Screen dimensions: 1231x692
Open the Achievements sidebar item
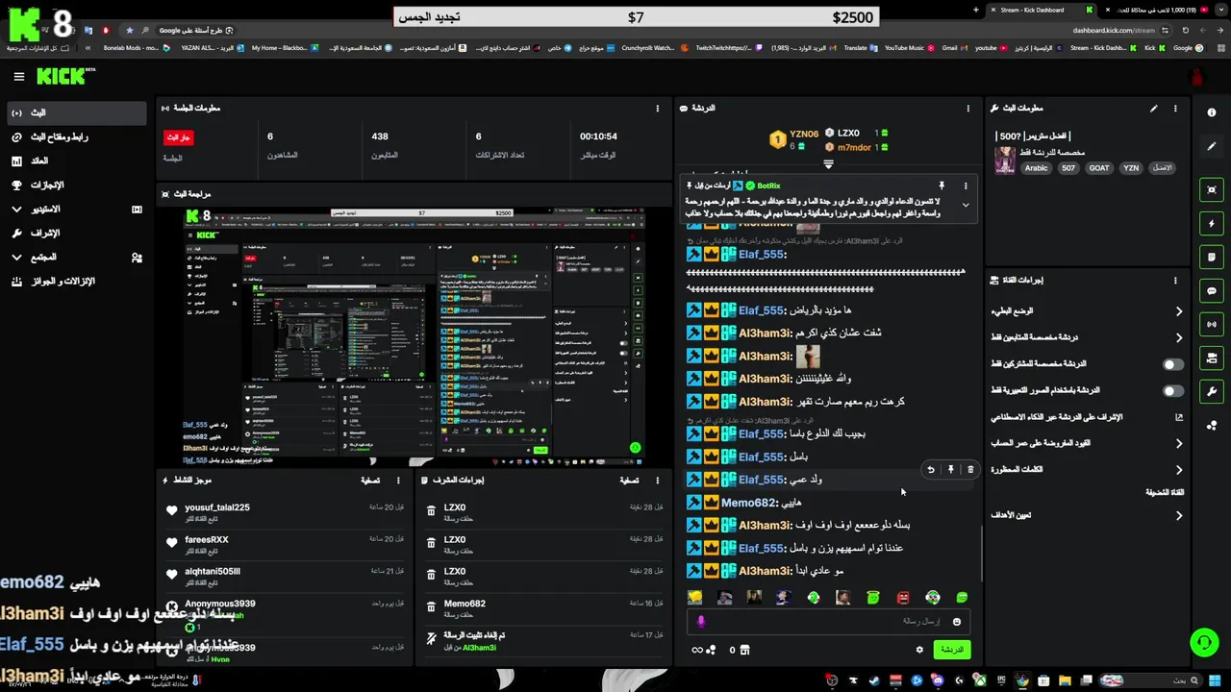pyautogui.click(x=76, y=185)
